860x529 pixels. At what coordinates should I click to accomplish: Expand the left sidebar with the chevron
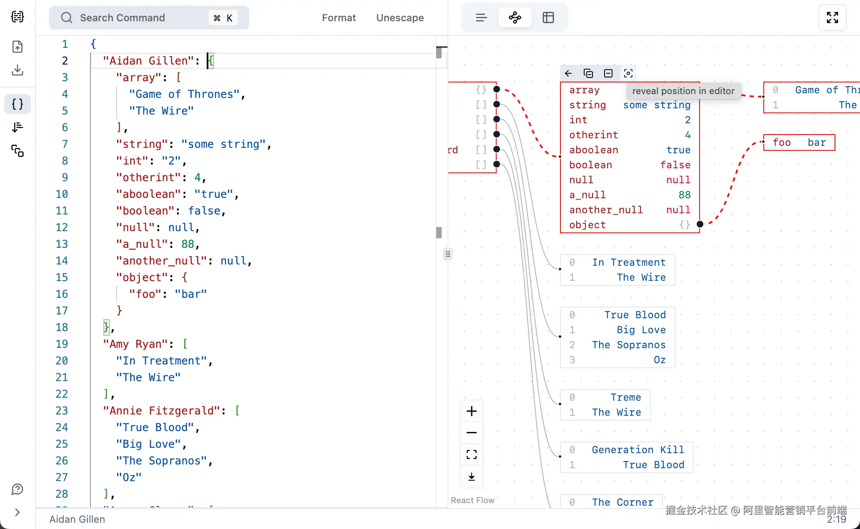click(17, 512)
